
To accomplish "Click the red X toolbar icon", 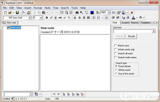I will point(132,13).
